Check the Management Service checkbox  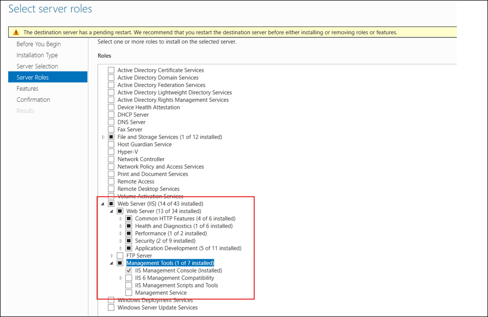click(x=128, y=293)
